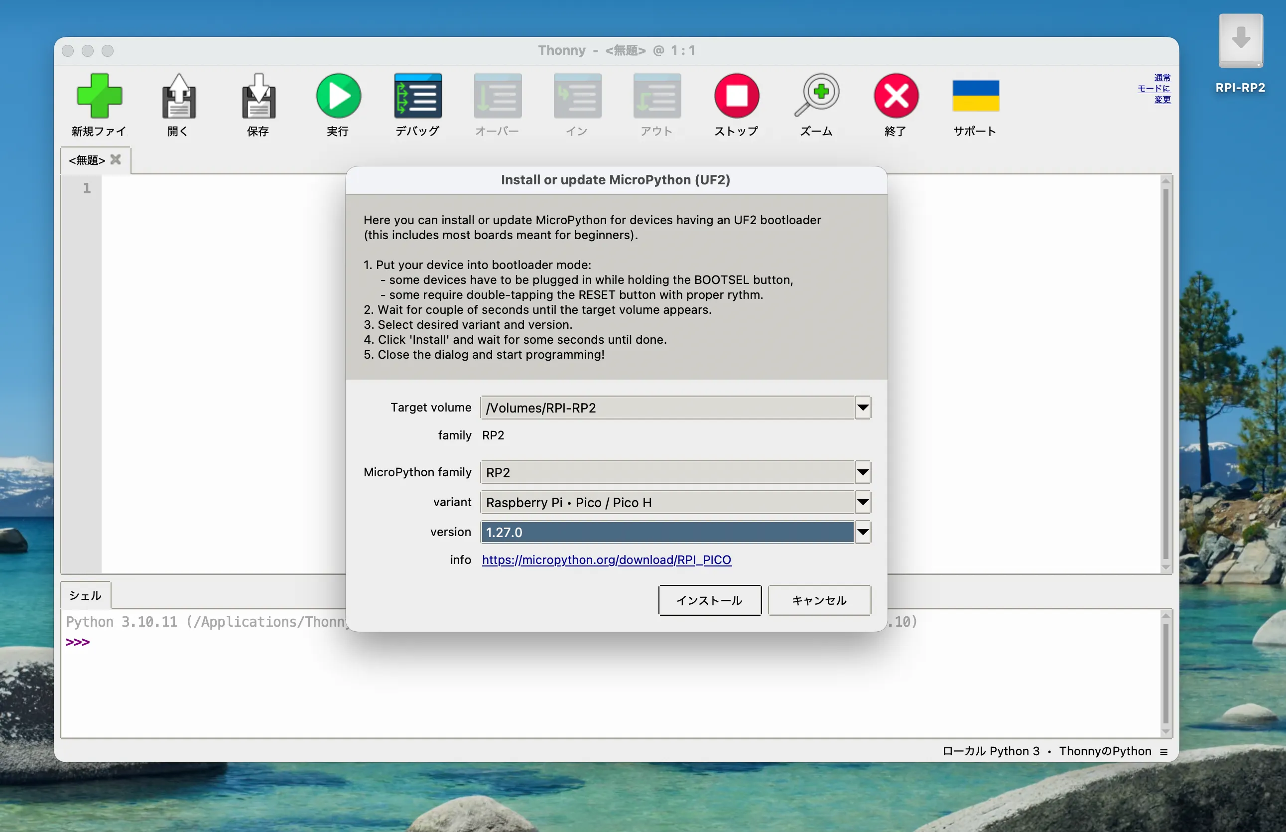Open the micropython.org RPI_PICO link
This screenshot has width=1286, height=832.
606,559
